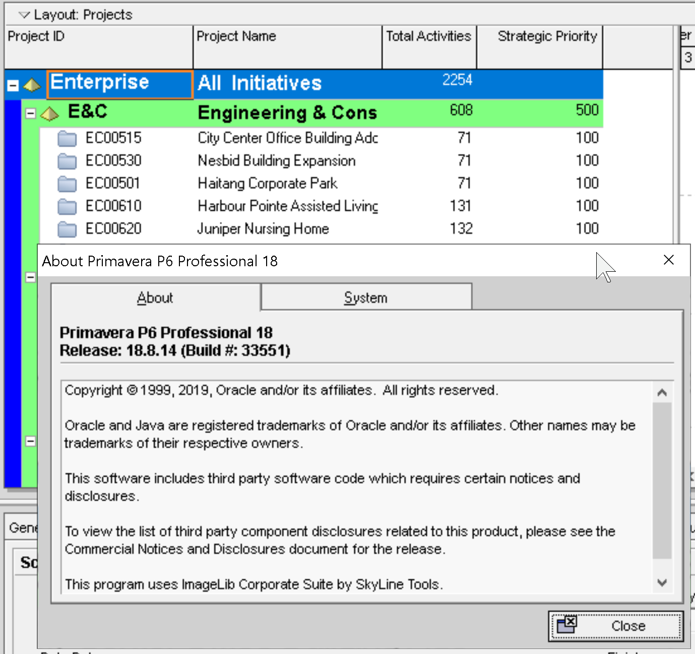This screenshot has width=695, height=654.
Task: Click the EC00515 project folder icon
Action: (67, 138)
